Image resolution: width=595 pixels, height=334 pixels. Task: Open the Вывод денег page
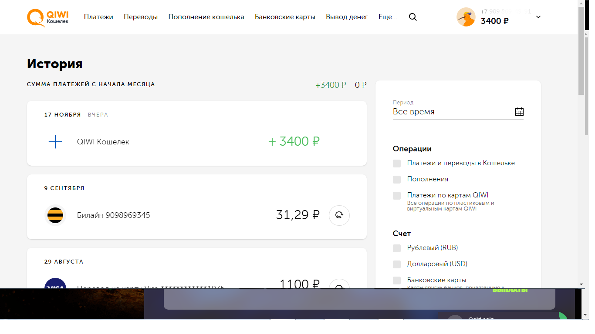(347, 17)
